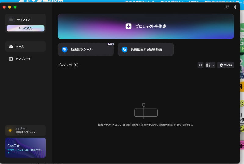Launch the 長編動画から短編動画 tool
The height and width of the screenshot is (164, 244).
click(x=145, y=49)
